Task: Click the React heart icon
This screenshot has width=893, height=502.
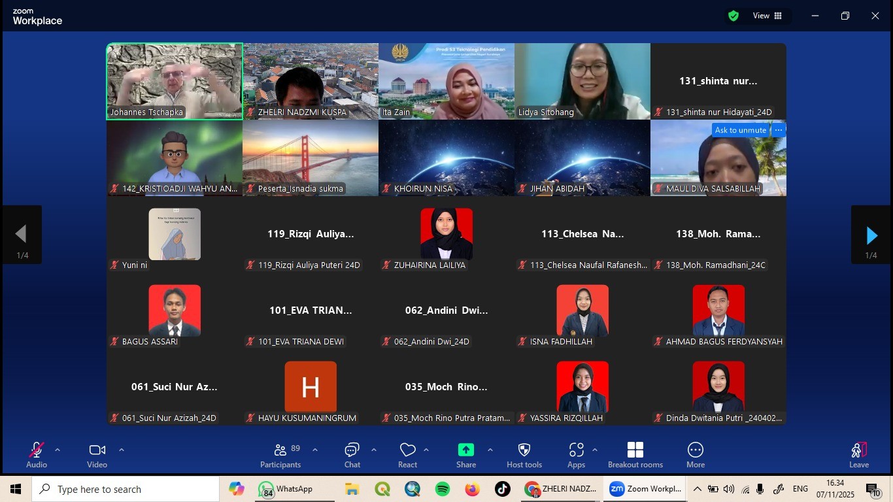Action: [407, 455]
